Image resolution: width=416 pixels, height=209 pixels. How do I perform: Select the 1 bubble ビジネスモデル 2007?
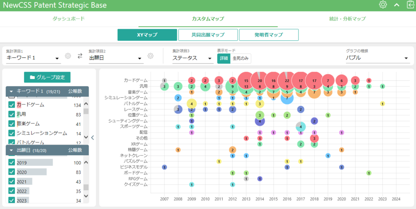tap(165, 167)
